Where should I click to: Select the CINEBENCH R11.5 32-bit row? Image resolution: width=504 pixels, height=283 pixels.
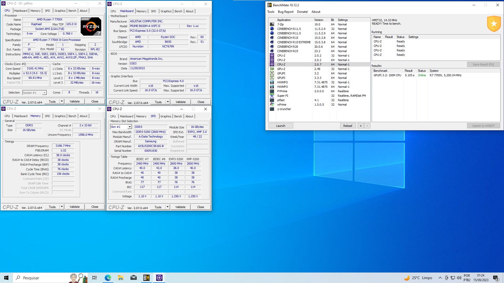pos(319,29)
